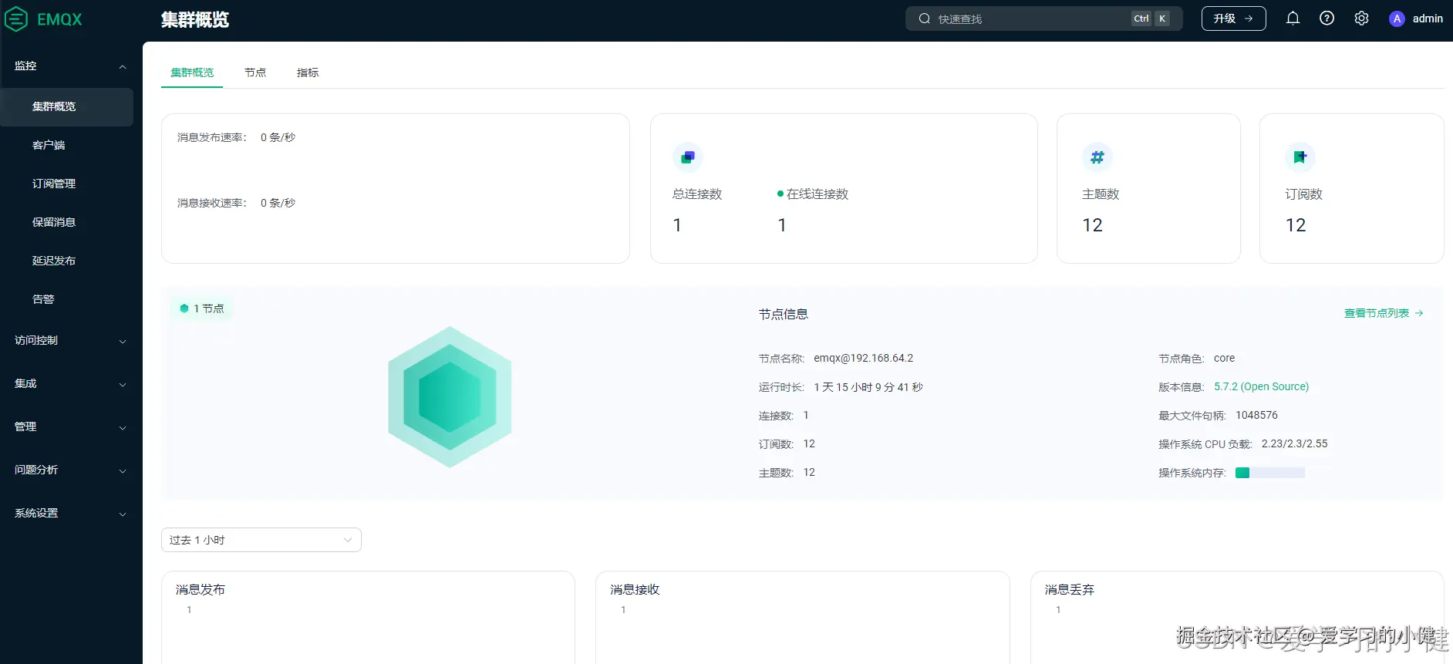Screen dimensions: 1453x664
Task: Click the 消息发布速率 label
Action: point(211,137)
